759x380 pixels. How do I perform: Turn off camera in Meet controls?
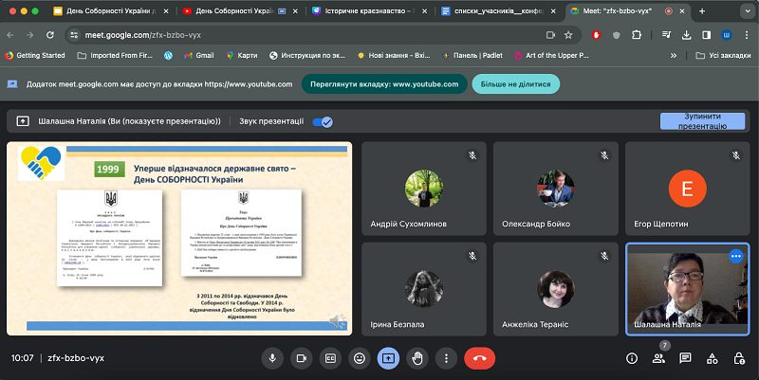[302, 358]
